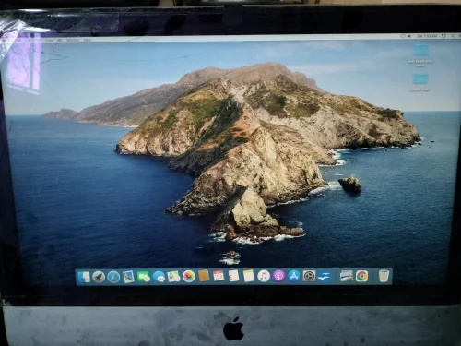The image size is (461, 346).
Task: Open the Mail stamp icon
Action: point(128,277)
